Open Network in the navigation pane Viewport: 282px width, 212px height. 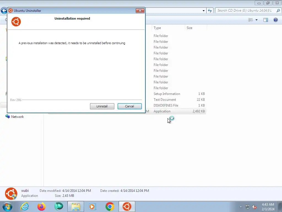pyautogui.click(x=17, y=117)
